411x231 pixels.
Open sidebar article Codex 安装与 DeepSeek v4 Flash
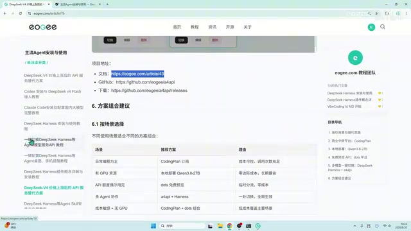pos(53,94)
